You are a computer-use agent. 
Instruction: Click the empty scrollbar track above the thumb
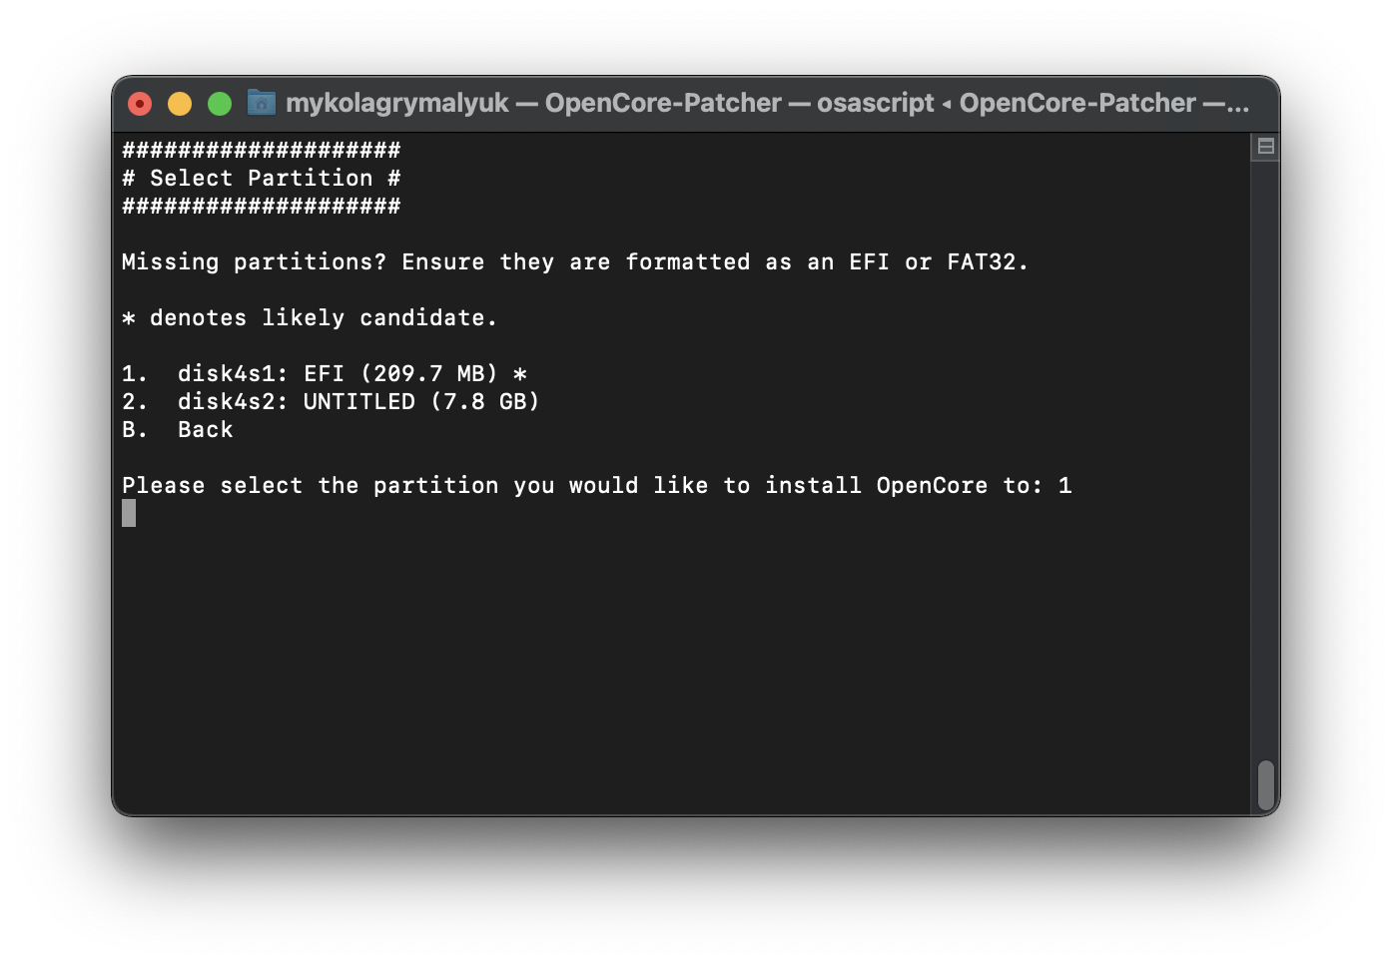pos(1265,449)
